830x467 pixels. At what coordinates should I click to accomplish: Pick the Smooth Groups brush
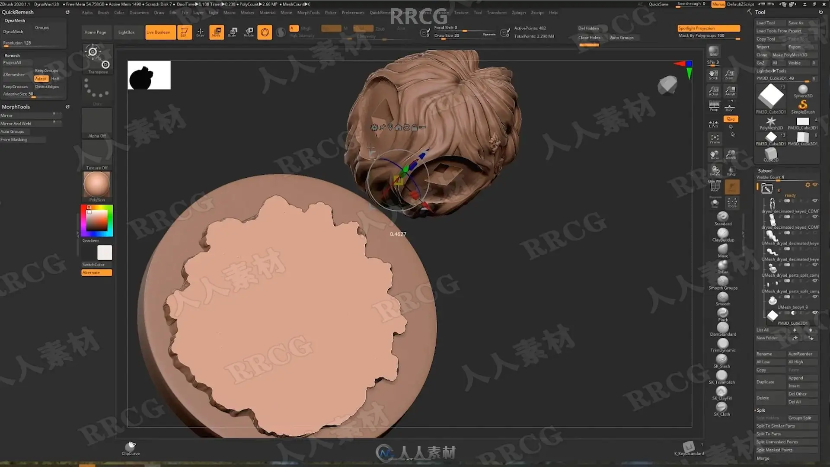[723, 282]
